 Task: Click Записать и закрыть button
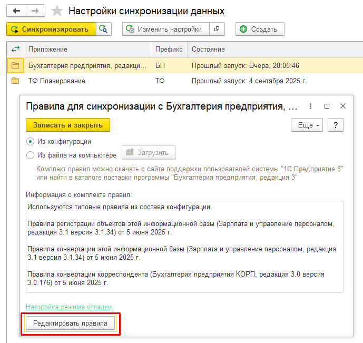tap(68, 125)
